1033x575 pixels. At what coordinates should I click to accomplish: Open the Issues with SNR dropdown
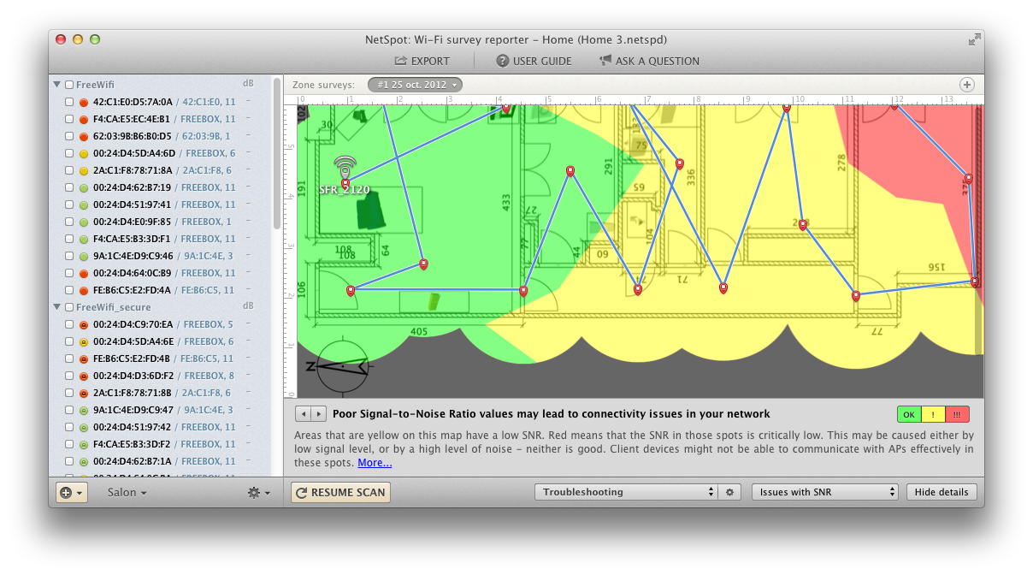click(x=825, y=492)
